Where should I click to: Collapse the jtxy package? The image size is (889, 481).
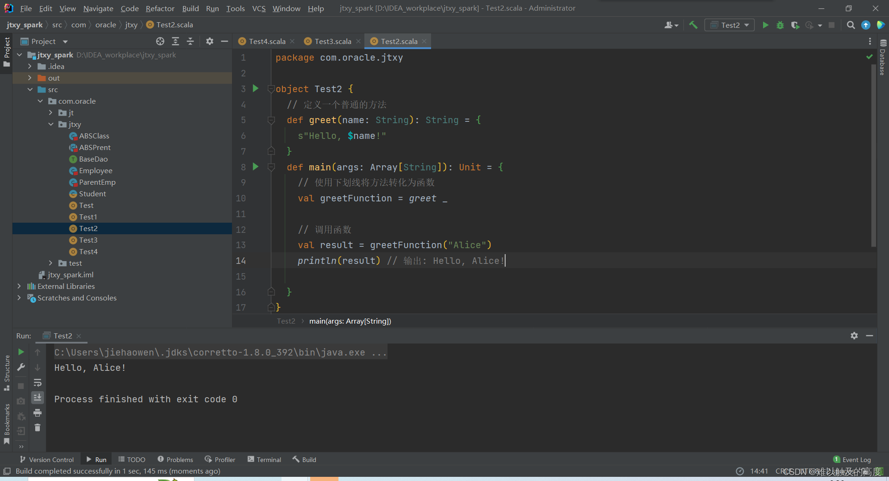pos(50,124)
